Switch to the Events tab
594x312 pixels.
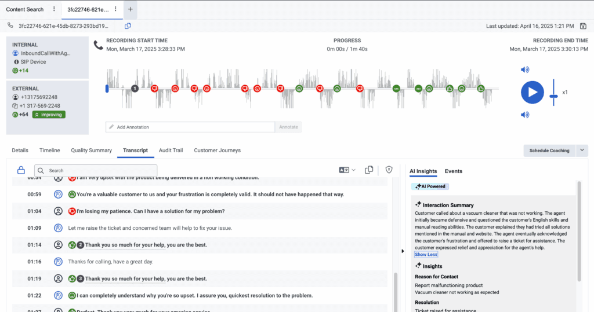coord(453,171)
